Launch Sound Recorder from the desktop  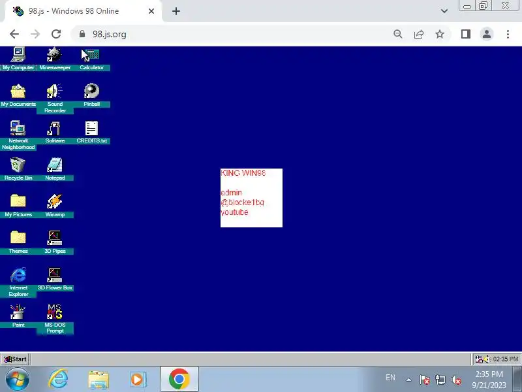click(55, 99)
